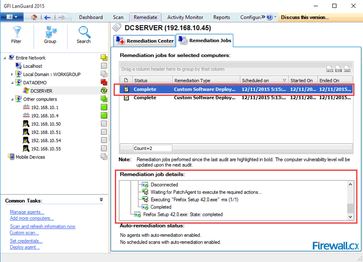Export jobs list to PDF
The height and width of the screenshot is (262, 363).
pyautogui.click(x=330, y=69)
